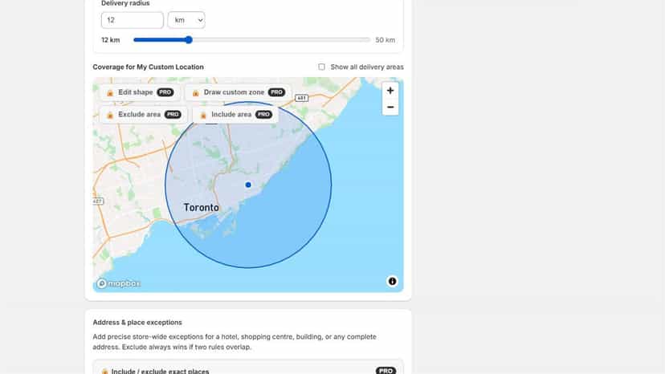Click the 50 km slider maximum label
Viewport: 665px width, 374px height.
[x=385, y=40]
